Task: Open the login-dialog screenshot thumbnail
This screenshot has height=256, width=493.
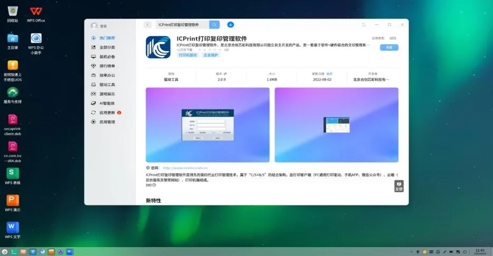Action: pyautogui.click(x=207, y=125)
